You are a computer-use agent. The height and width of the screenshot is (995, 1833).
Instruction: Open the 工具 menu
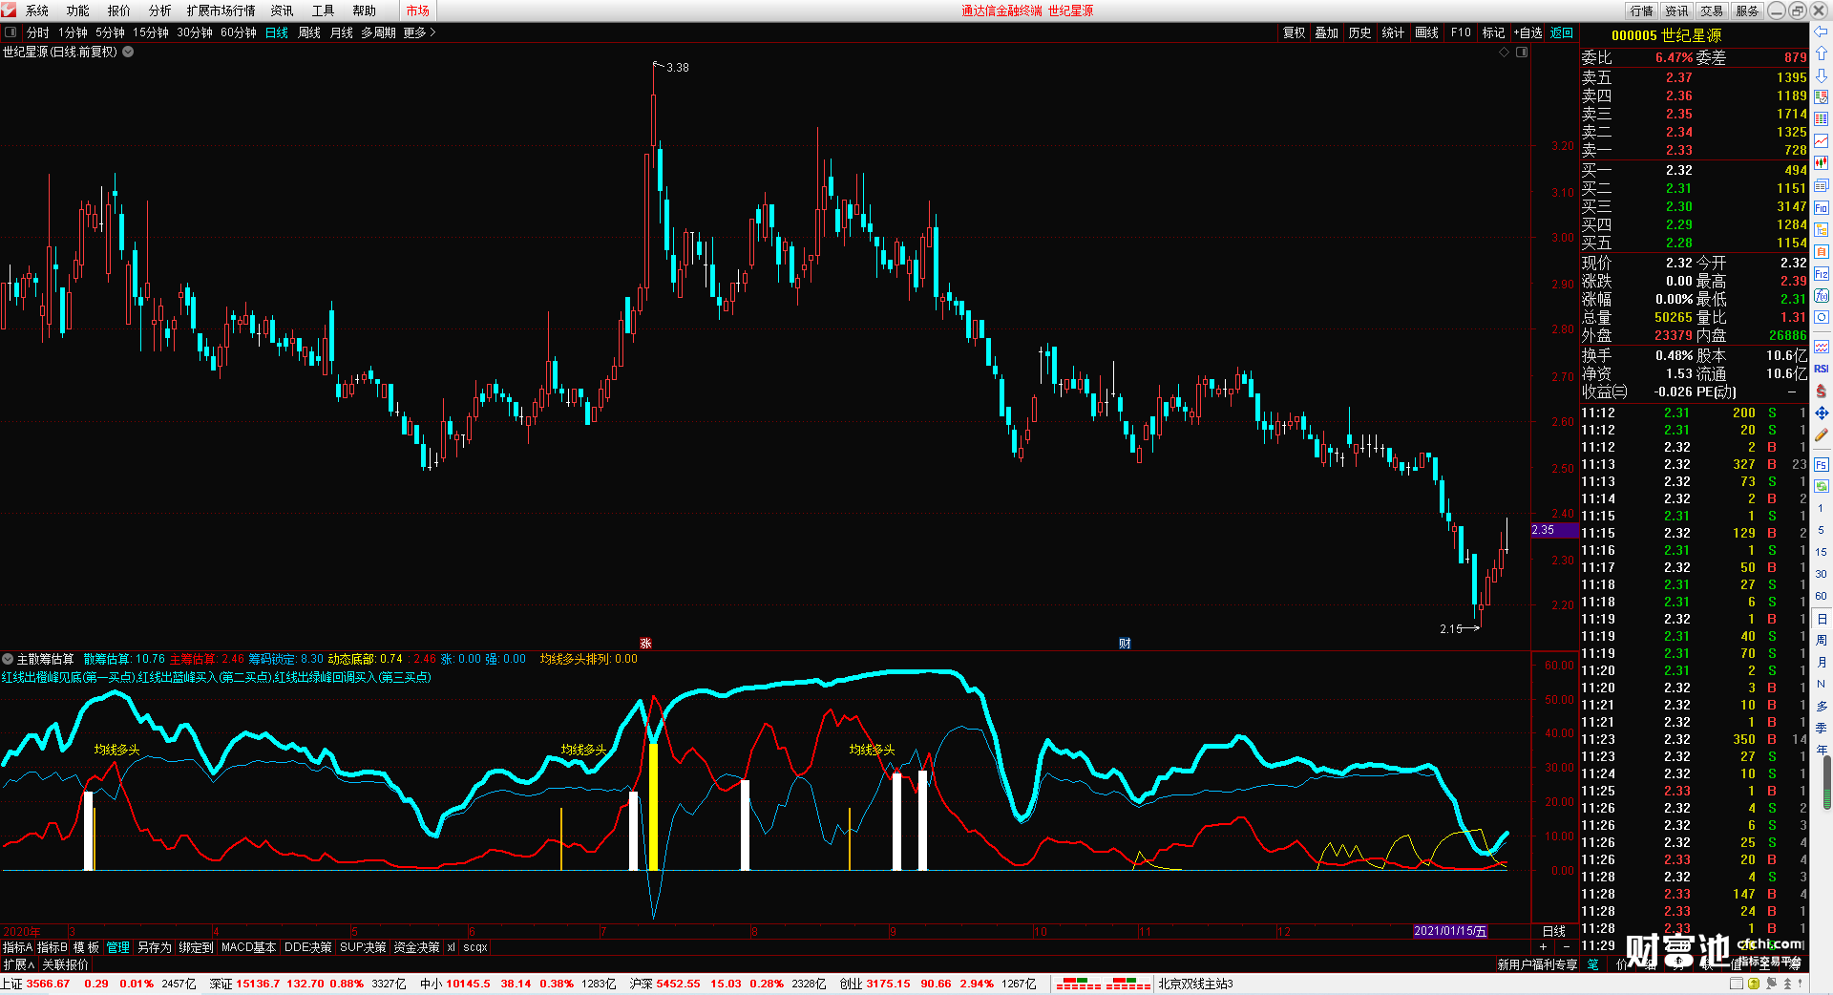coord(324,11)
